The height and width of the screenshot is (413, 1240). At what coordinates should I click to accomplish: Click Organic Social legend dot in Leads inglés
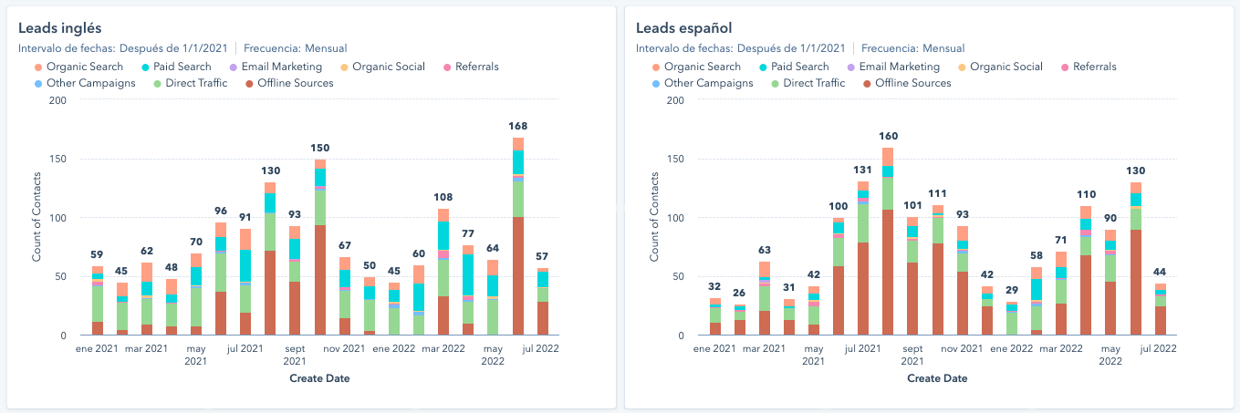344,67
